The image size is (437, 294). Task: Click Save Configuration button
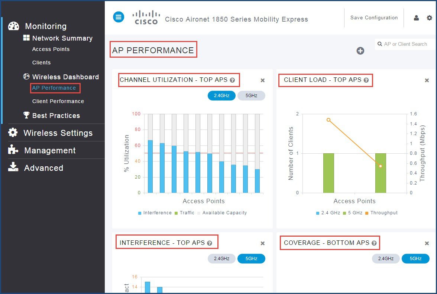point(374,17)
